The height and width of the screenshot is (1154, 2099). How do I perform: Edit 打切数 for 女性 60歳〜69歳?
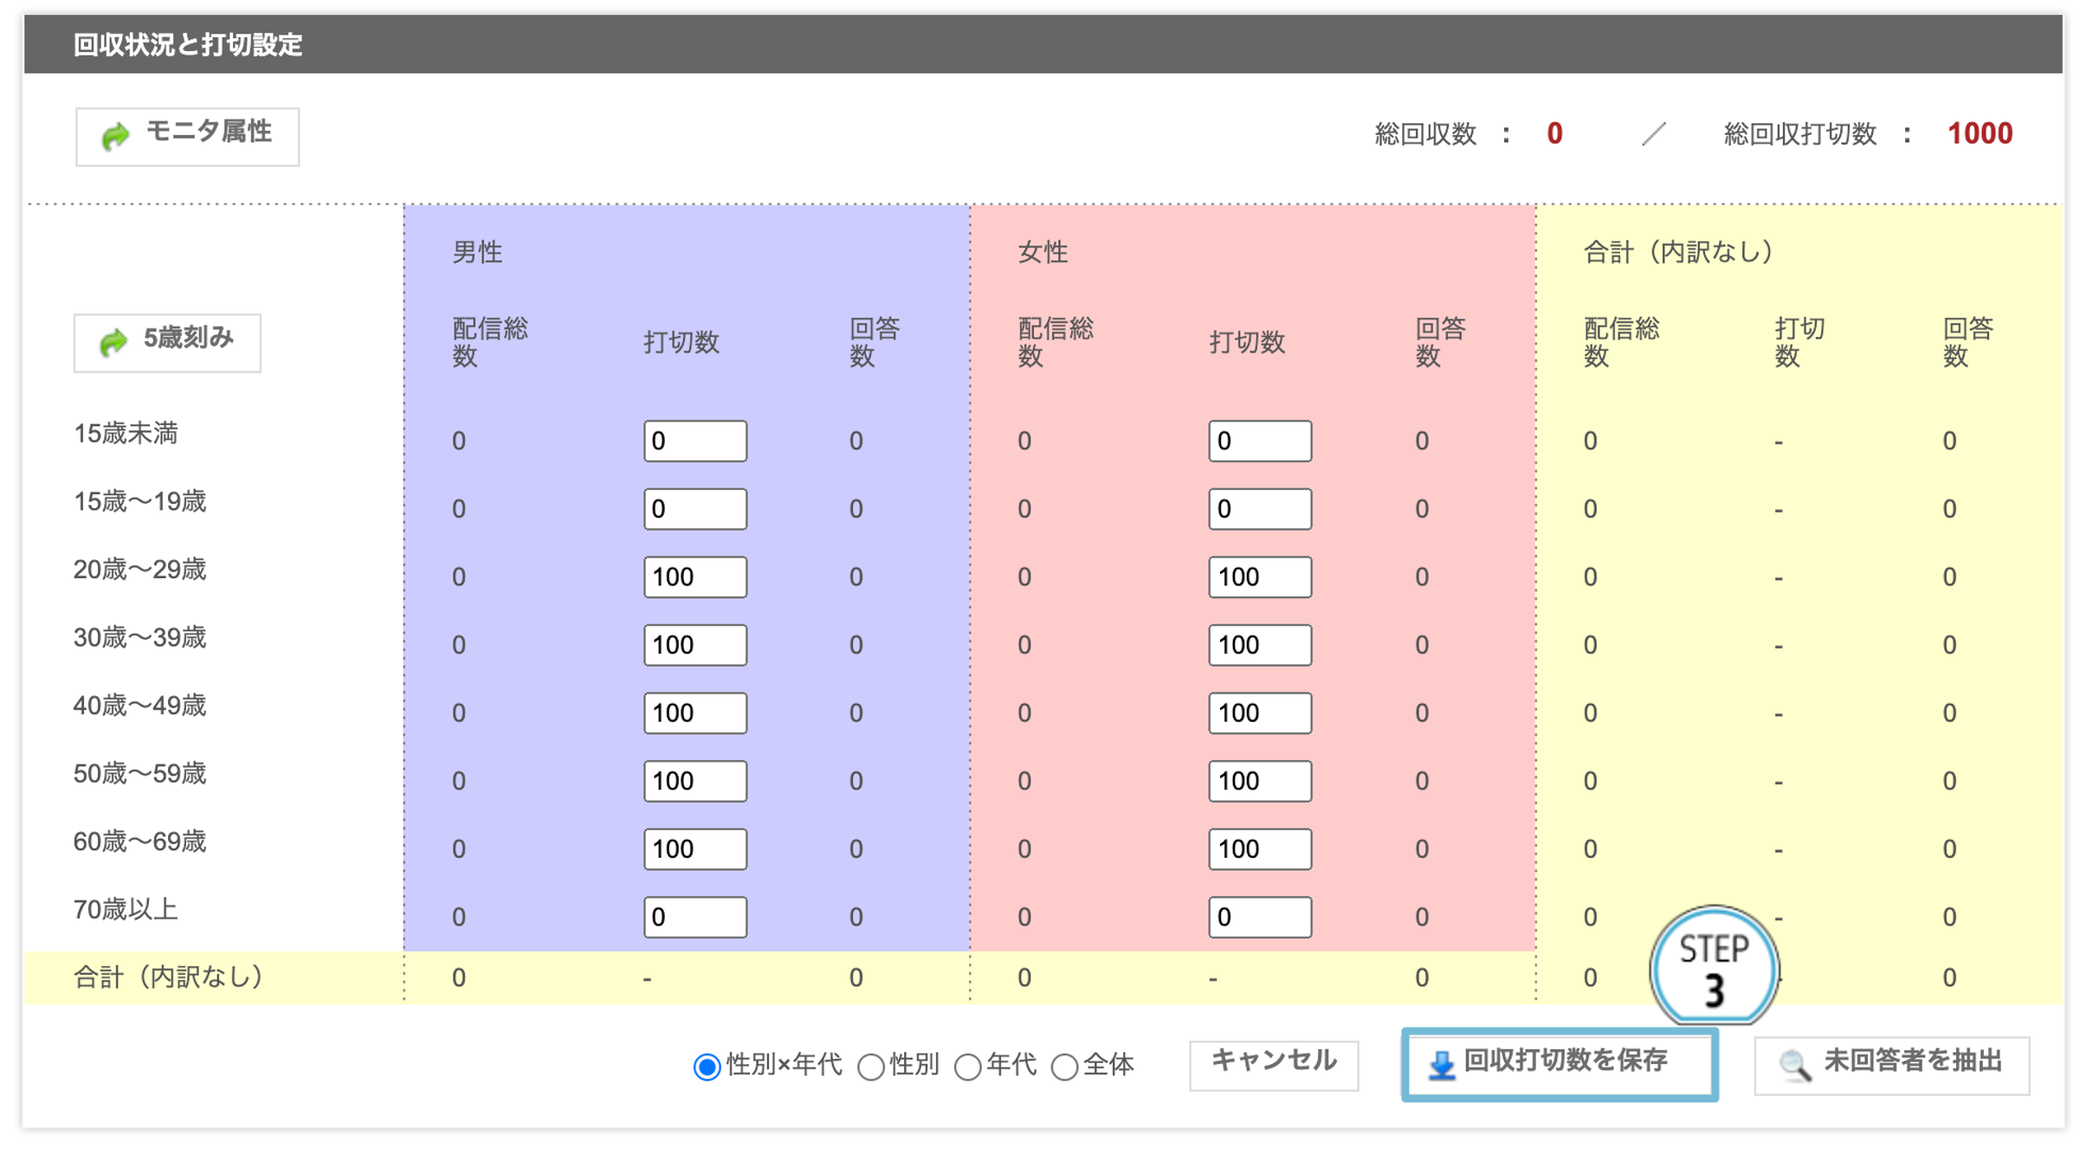[x=1260, y=849]
